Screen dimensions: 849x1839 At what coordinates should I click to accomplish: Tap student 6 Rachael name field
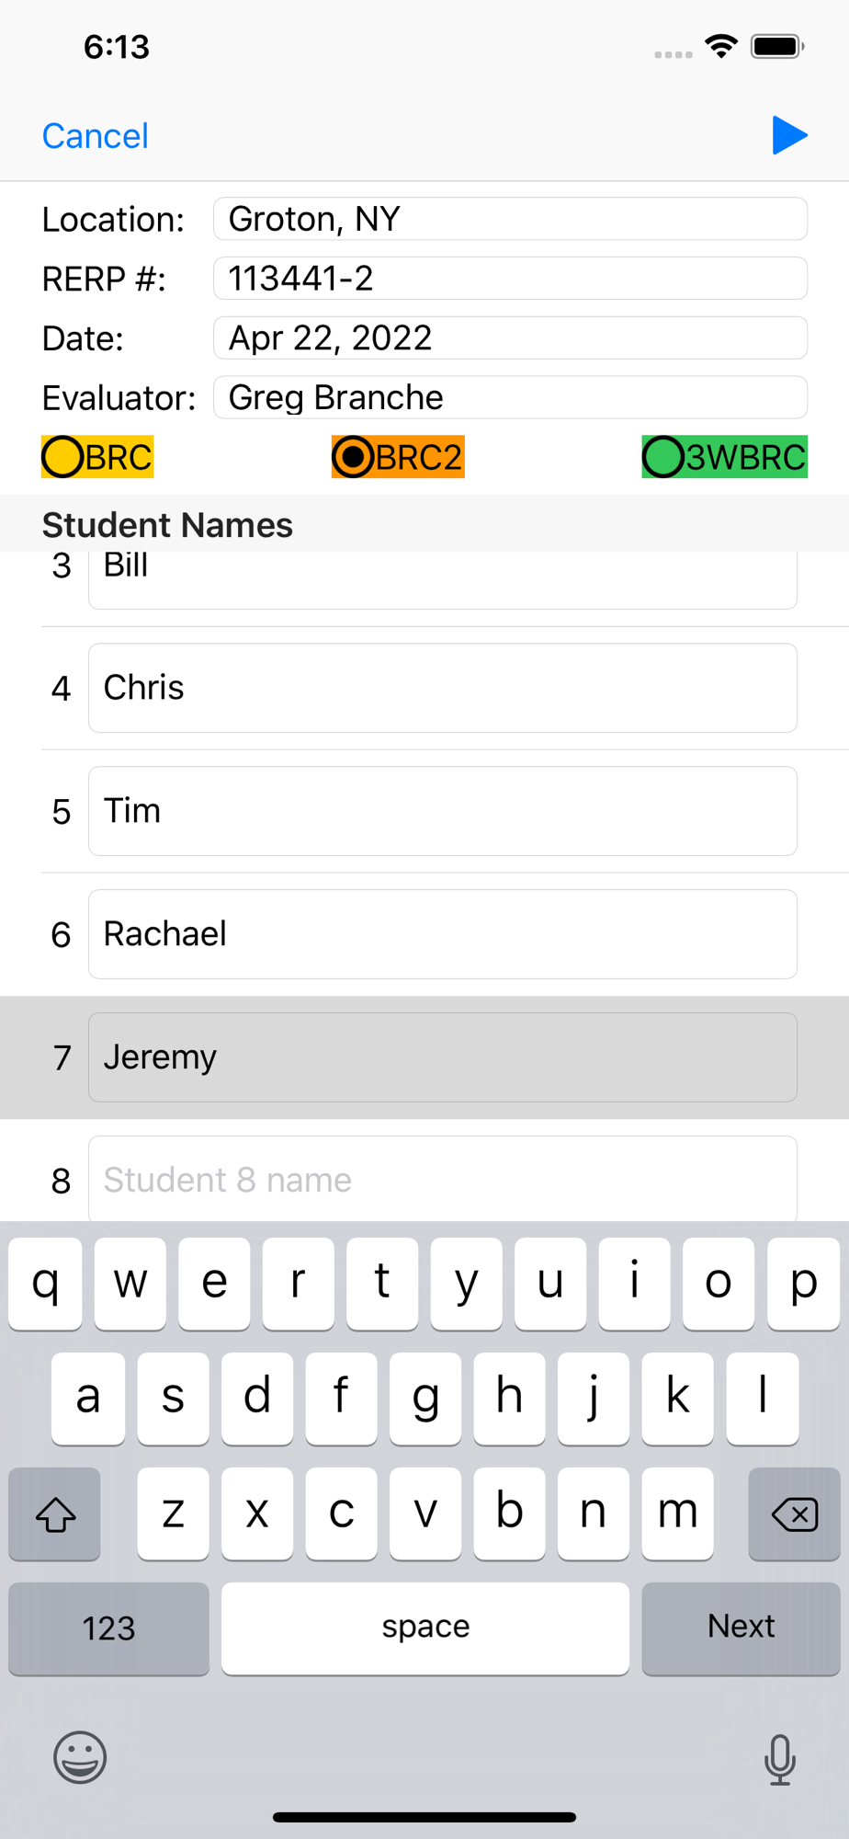pyautogui.click(x=442, y=934)
